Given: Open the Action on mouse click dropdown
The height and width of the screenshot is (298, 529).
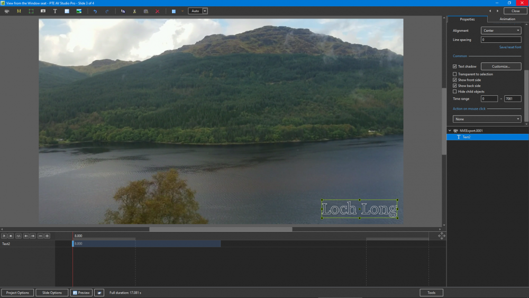Looking at the screenshot, I should point(487,119).
